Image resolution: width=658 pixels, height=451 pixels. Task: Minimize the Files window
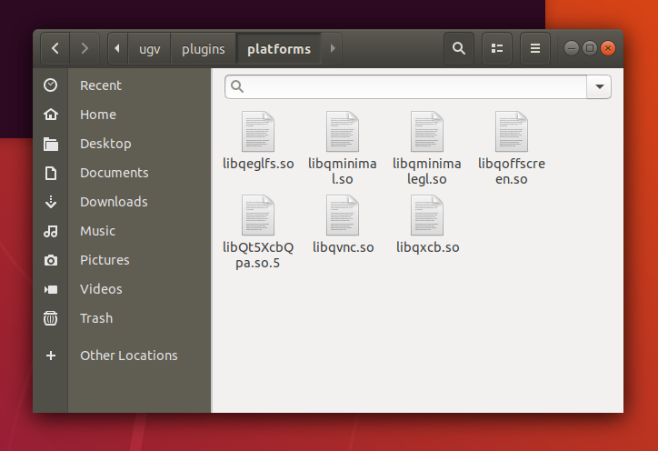571,48
